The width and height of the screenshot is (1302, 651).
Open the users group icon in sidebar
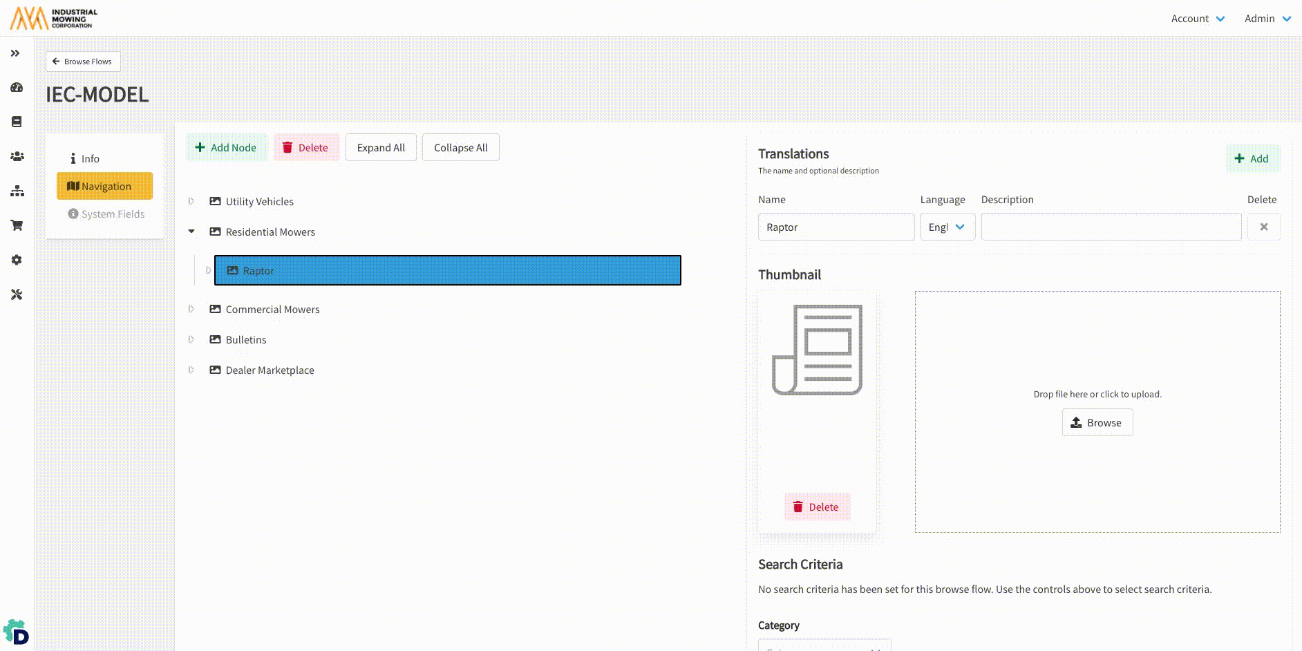[x=17, y=157]
